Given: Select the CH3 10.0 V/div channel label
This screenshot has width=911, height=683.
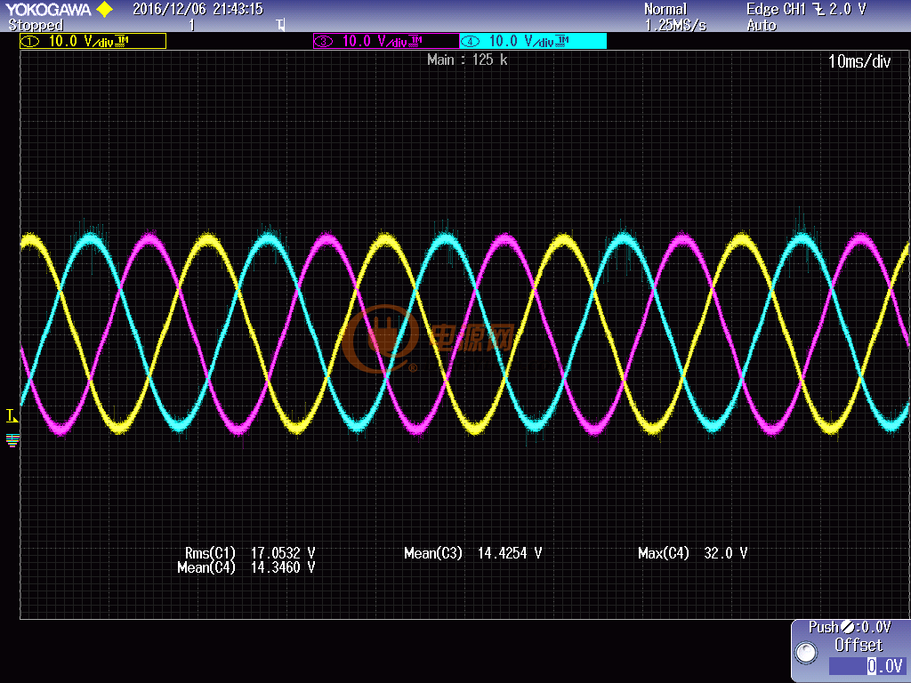Looking at the screenshot, I should [386, 41].
